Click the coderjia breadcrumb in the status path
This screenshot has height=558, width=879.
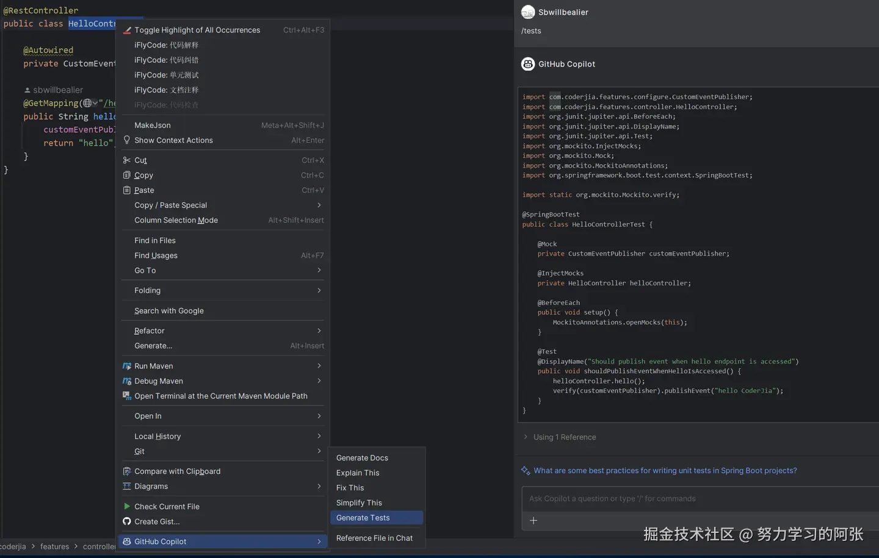tap(12, 546)
